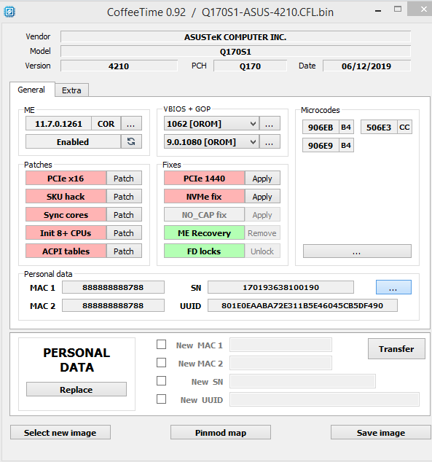Viewport: 432px width, 462px height.
Task: Apply the NVMe fix
Action: pos(262,197)
